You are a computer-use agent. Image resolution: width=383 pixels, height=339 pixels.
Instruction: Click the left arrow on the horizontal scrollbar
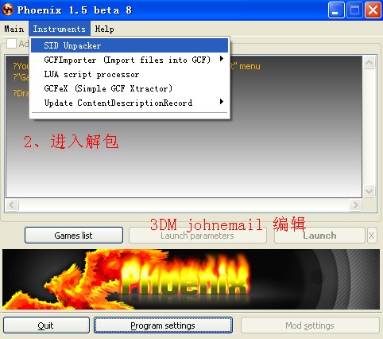click(12, 205)
